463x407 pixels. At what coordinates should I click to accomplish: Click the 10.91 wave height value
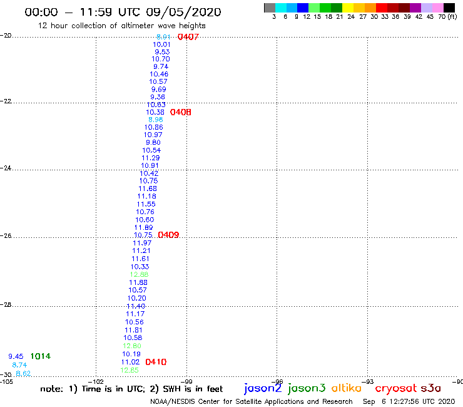[x=150, y=166]
